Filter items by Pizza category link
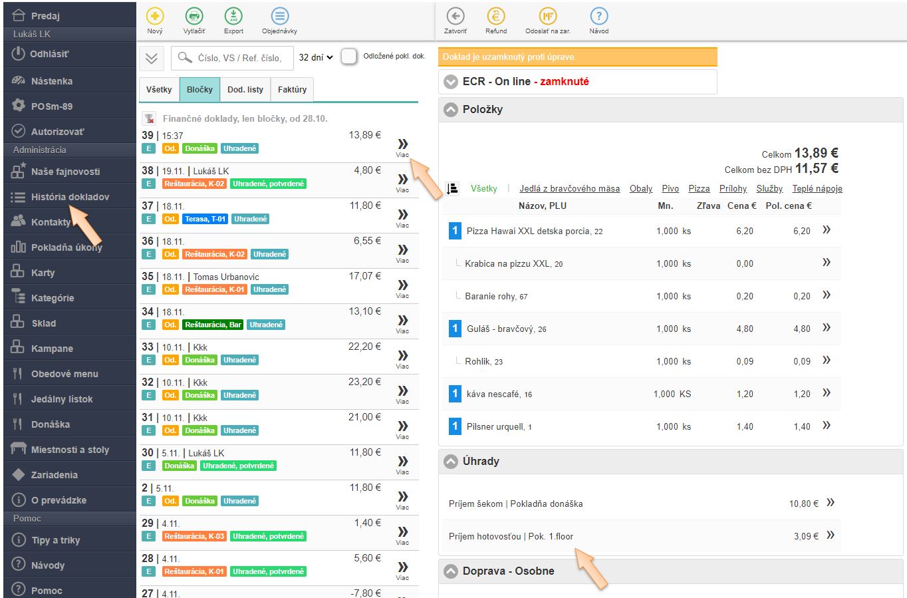The width and height of the screenshot is (907, 598). [698, 189]
